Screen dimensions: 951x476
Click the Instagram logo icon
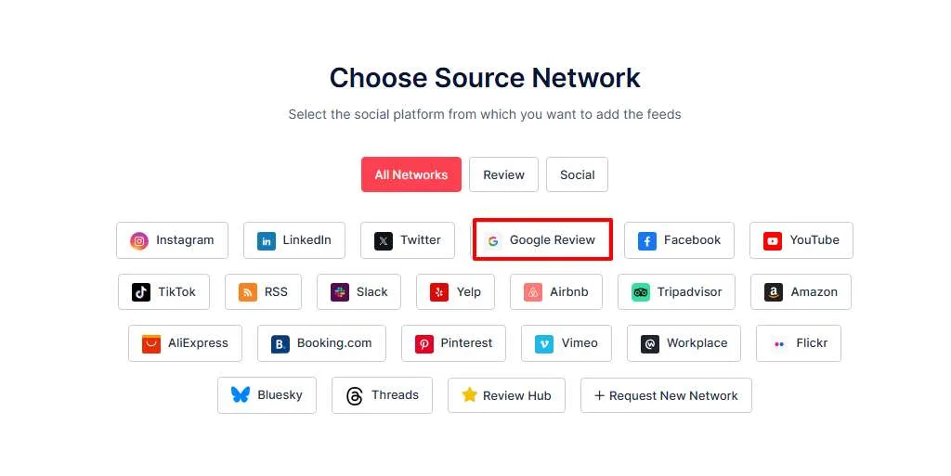tap(139, 241)
